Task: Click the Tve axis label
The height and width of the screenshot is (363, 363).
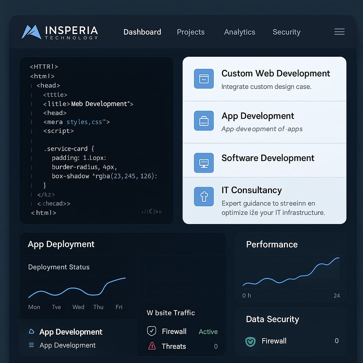Action: click(56, 307)
